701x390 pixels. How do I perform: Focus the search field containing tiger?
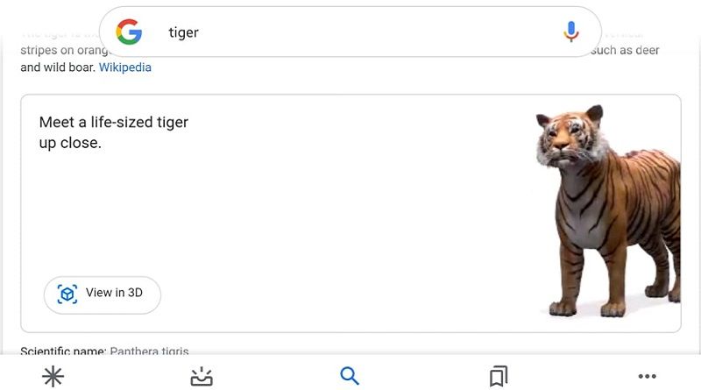pos(350,32)
